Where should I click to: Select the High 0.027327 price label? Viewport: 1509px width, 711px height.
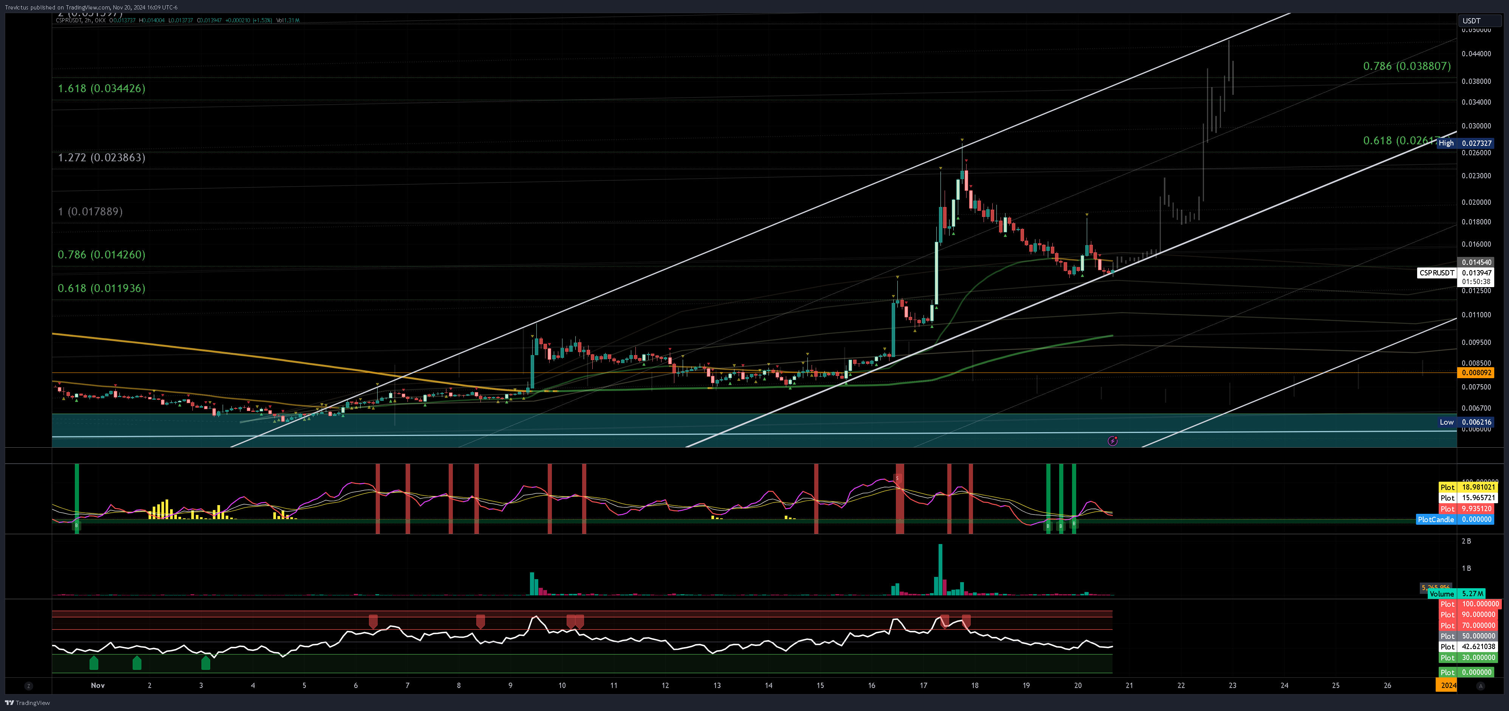click(1465, 143)
